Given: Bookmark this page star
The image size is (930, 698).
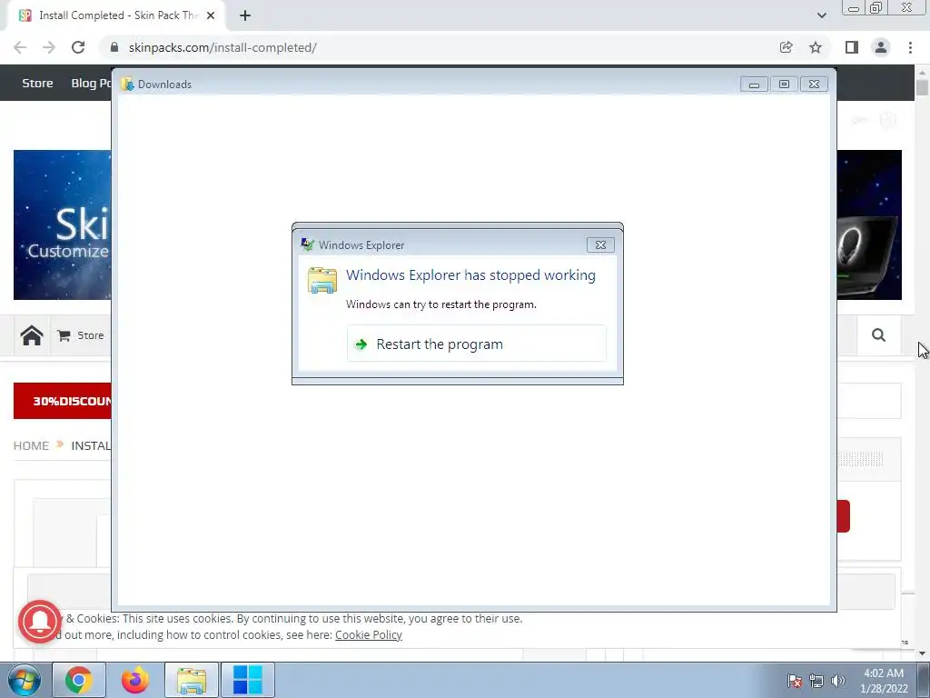Looking at the screenshot, I should coord(816,47).
